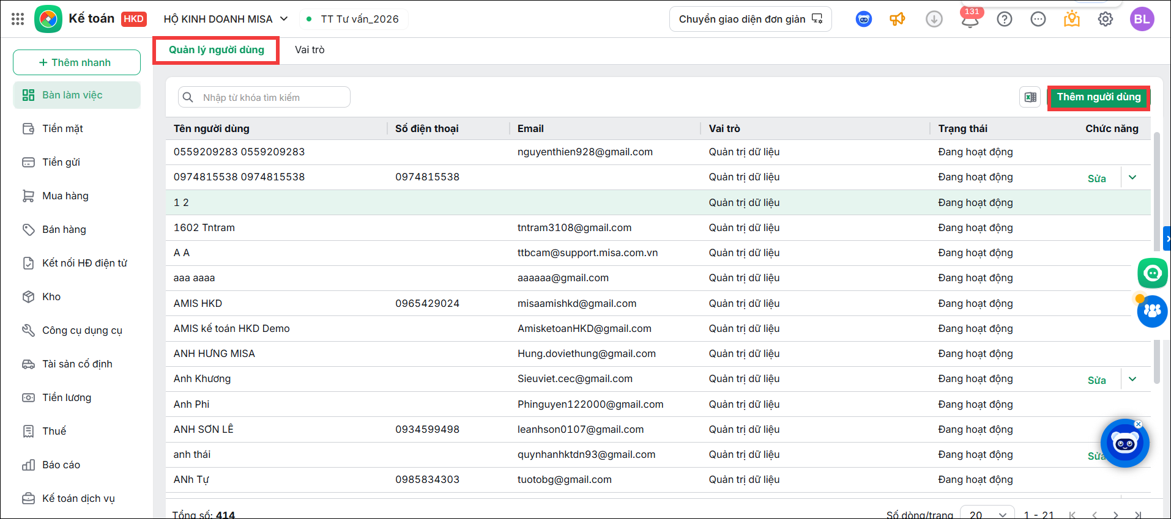Open the green chat support floating icon
This screenshot has width=1171, height=519.
coord(1153,273)
